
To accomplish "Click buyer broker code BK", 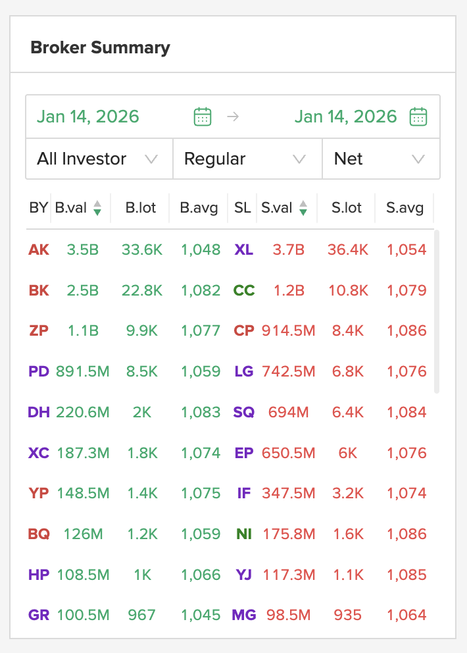I will [39, 290].
